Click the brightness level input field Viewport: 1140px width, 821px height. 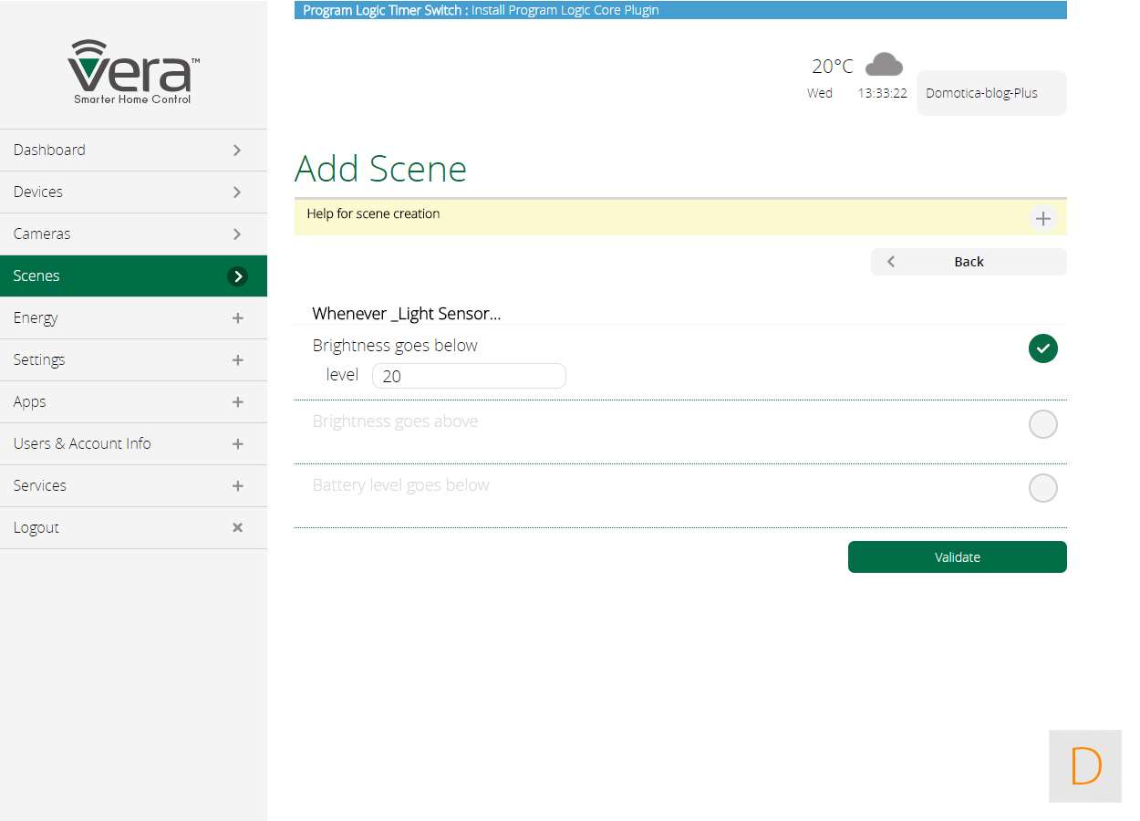pyautogui.click(x=469, y=376)
